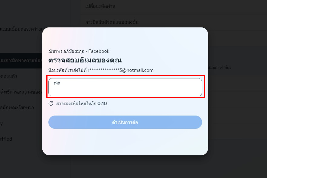Click the แบบเชื่อมต่อระหว่าง text in sidebar
Screen dimensions: 314x178
tap(21, 29)
